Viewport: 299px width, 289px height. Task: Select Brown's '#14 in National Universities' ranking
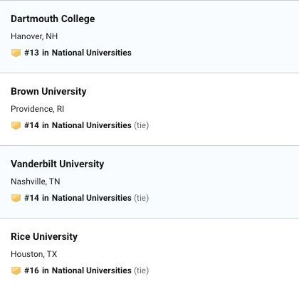click(78, 125)
